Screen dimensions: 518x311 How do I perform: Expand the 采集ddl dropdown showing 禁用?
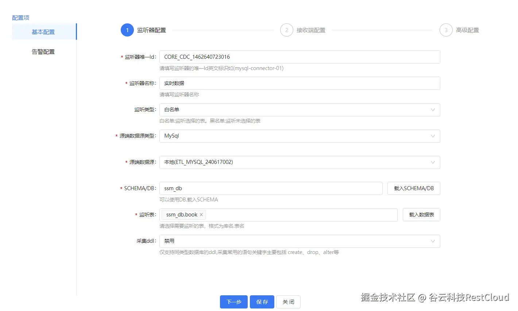[300, 241]
